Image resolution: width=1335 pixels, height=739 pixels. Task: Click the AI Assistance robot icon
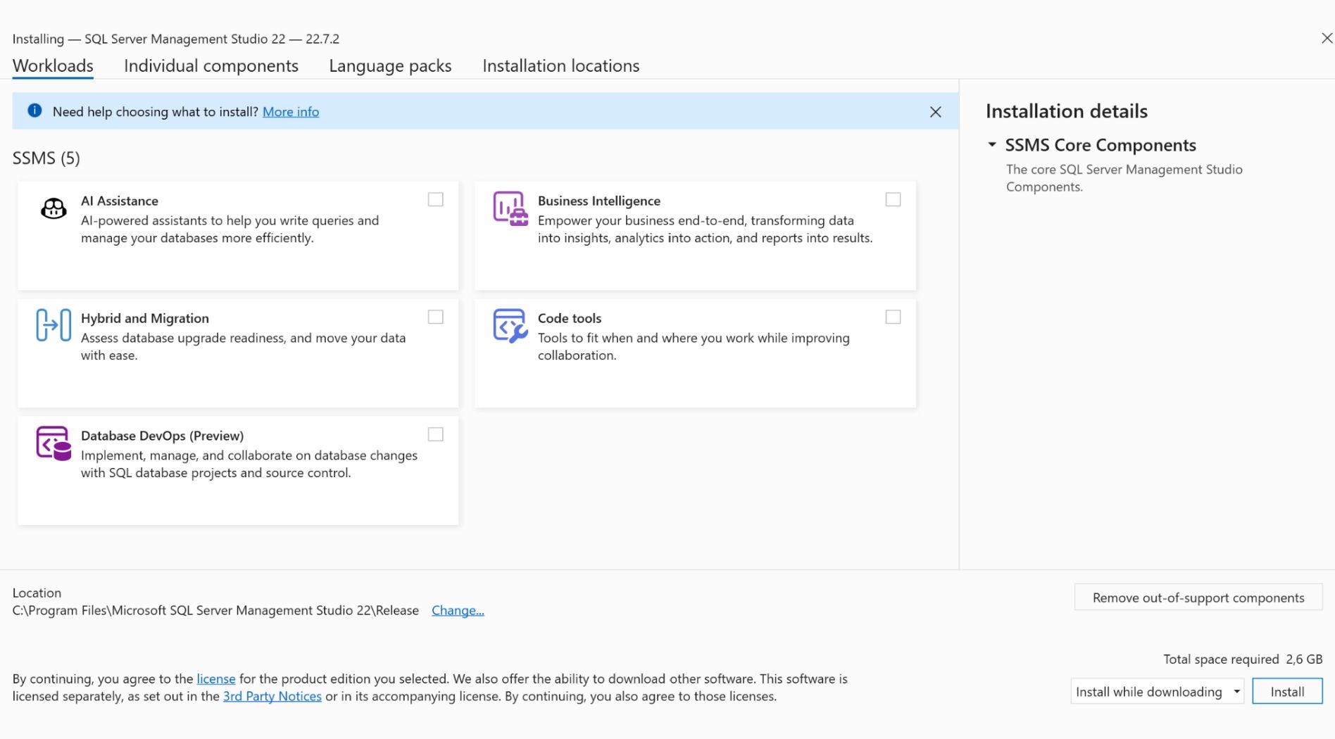tap(54, 208)
